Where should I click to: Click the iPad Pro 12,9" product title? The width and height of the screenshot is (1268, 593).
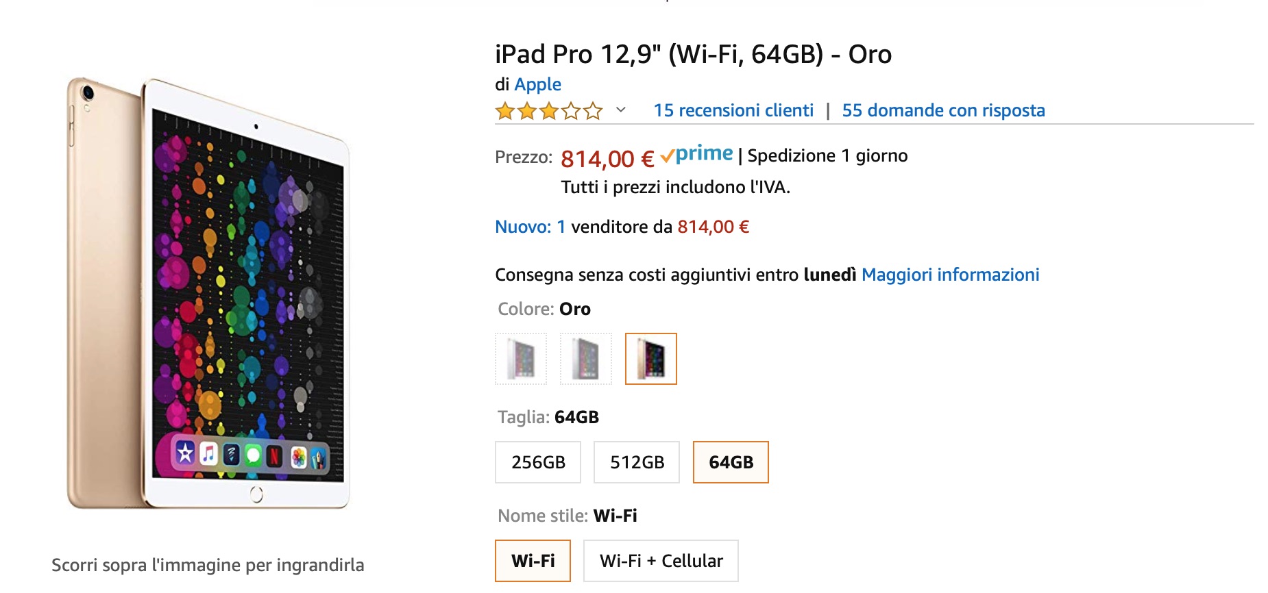coord(692,53)
